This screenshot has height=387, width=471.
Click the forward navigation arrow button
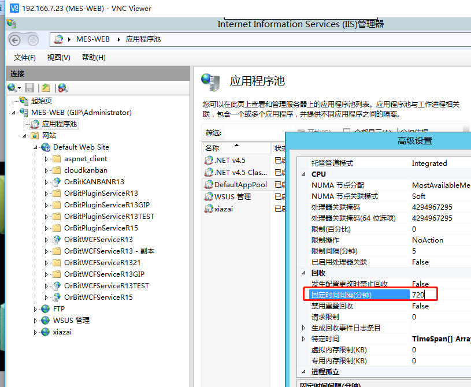pos(33,40)
